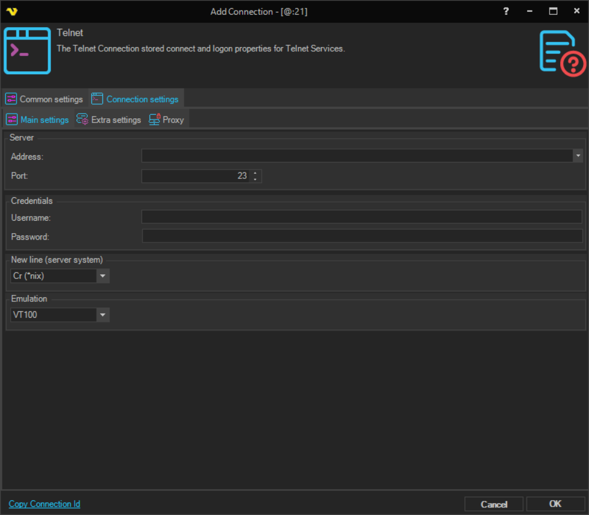Focus the Username text field
The height and width of the screenshot is (515, 589).
[x=362, y=217]
